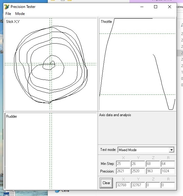Image resolution: width=183 pixels, height=196 pixels.
Task: Open the Mode menu
Action: click(20, 14)
